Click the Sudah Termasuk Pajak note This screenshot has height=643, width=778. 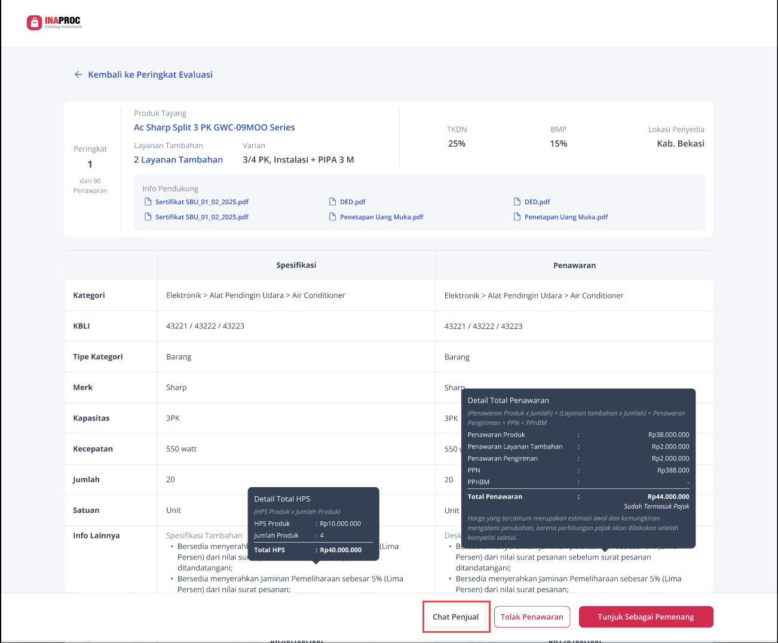tap(656, 506)
